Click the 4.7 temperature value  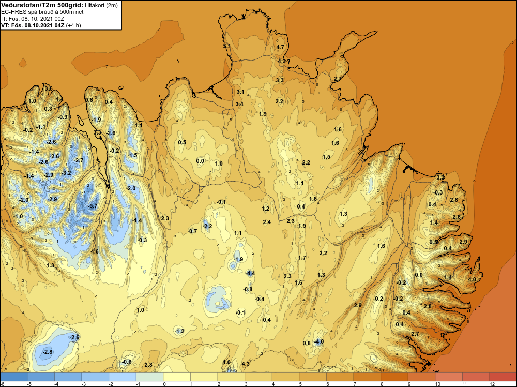[x=280, y=47]
